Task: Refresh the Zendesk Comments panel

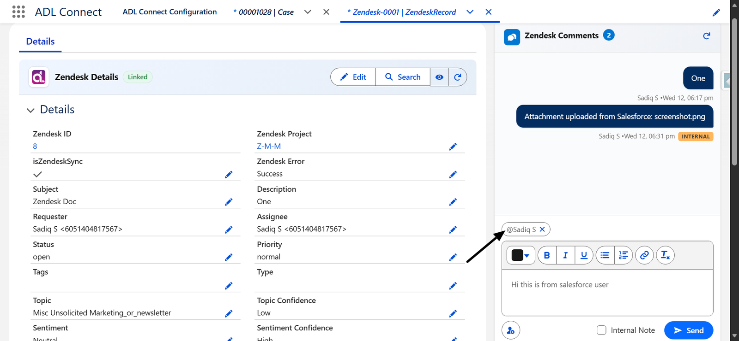Action: click(x=707, y=36)
